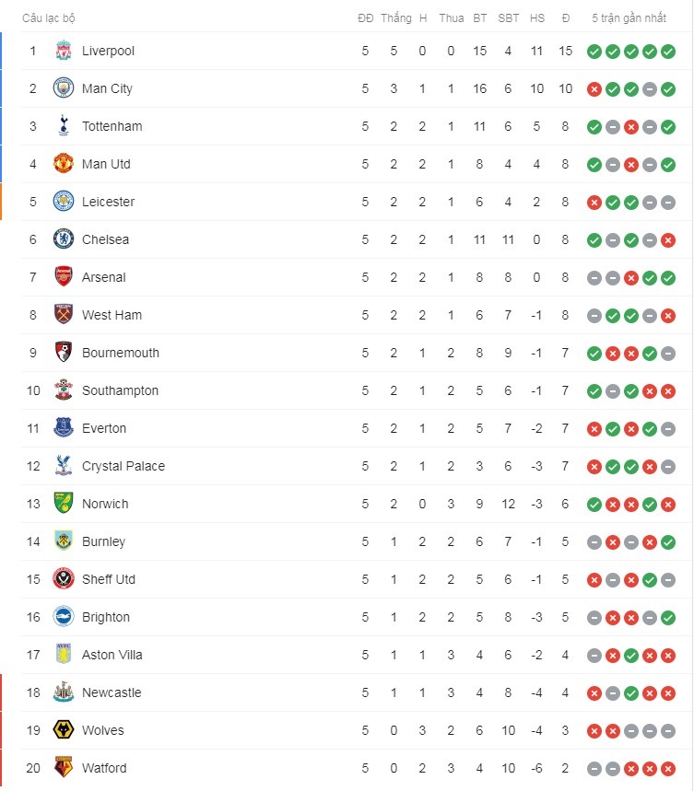Viewport: 694px width, 791px height.
Task: Click the Arsenal cannon crest
Action: (63, 277)
